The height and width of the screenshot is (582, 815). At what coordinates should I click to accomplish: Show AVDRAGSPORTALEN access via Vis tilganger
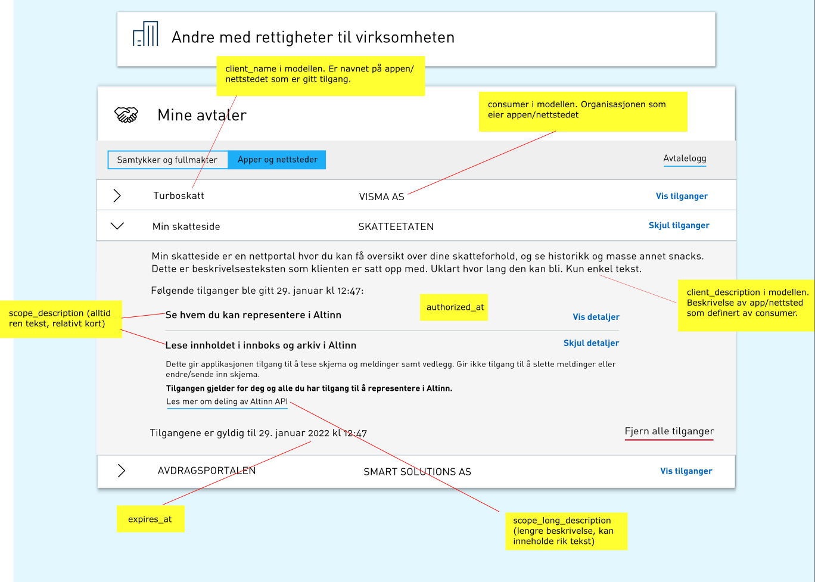coord(686,471)
